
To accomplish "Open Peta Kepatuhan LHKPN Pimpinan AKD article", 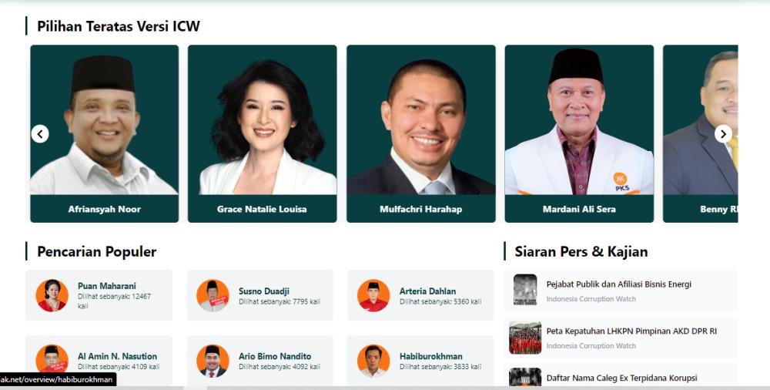I will click(631, 331).
